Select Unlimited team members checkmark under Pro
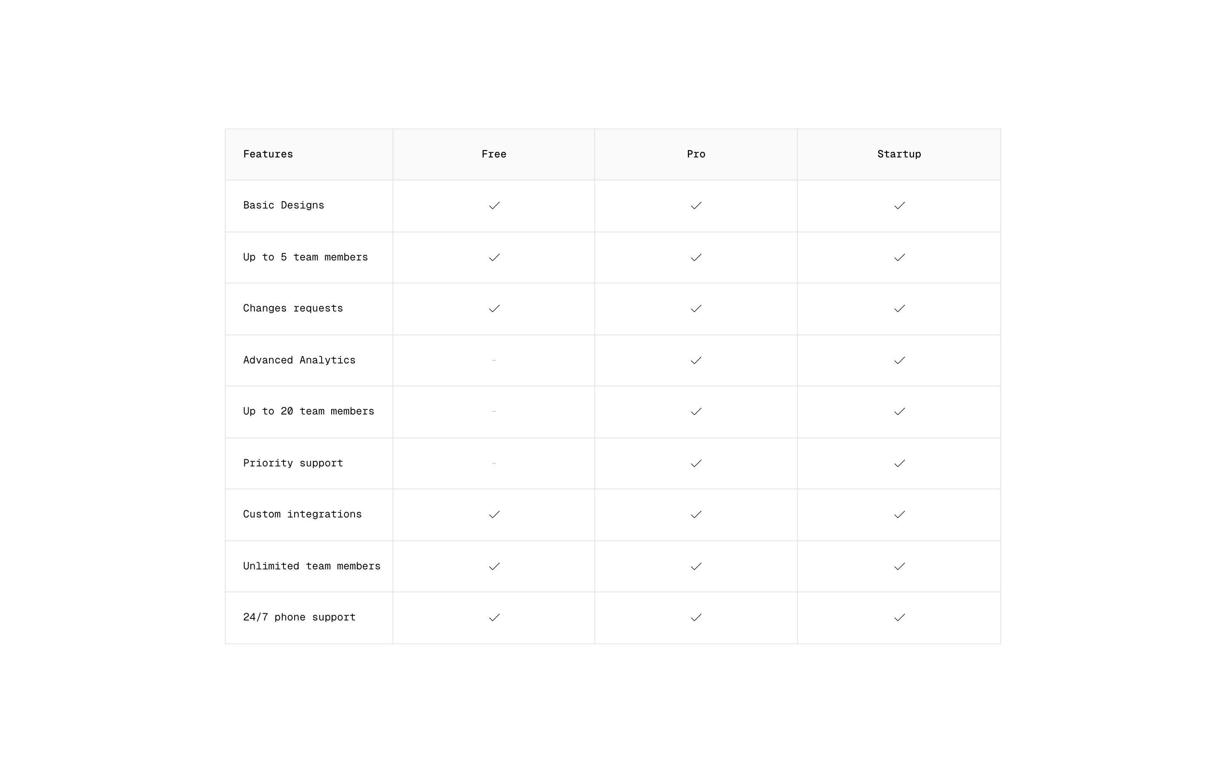Screen dimensions: 1226x766 click(x=696, y=566)
